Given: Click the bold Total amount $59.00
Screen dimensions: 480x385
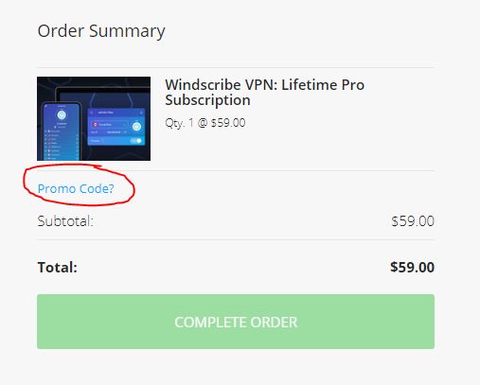Looking at the screenshot, I should coord(412,267).
